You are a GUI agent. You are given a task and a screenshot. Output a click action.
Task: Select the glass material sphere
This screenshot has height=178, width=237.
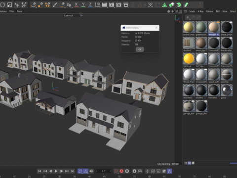pyautogui.click(x=227, y=90)
